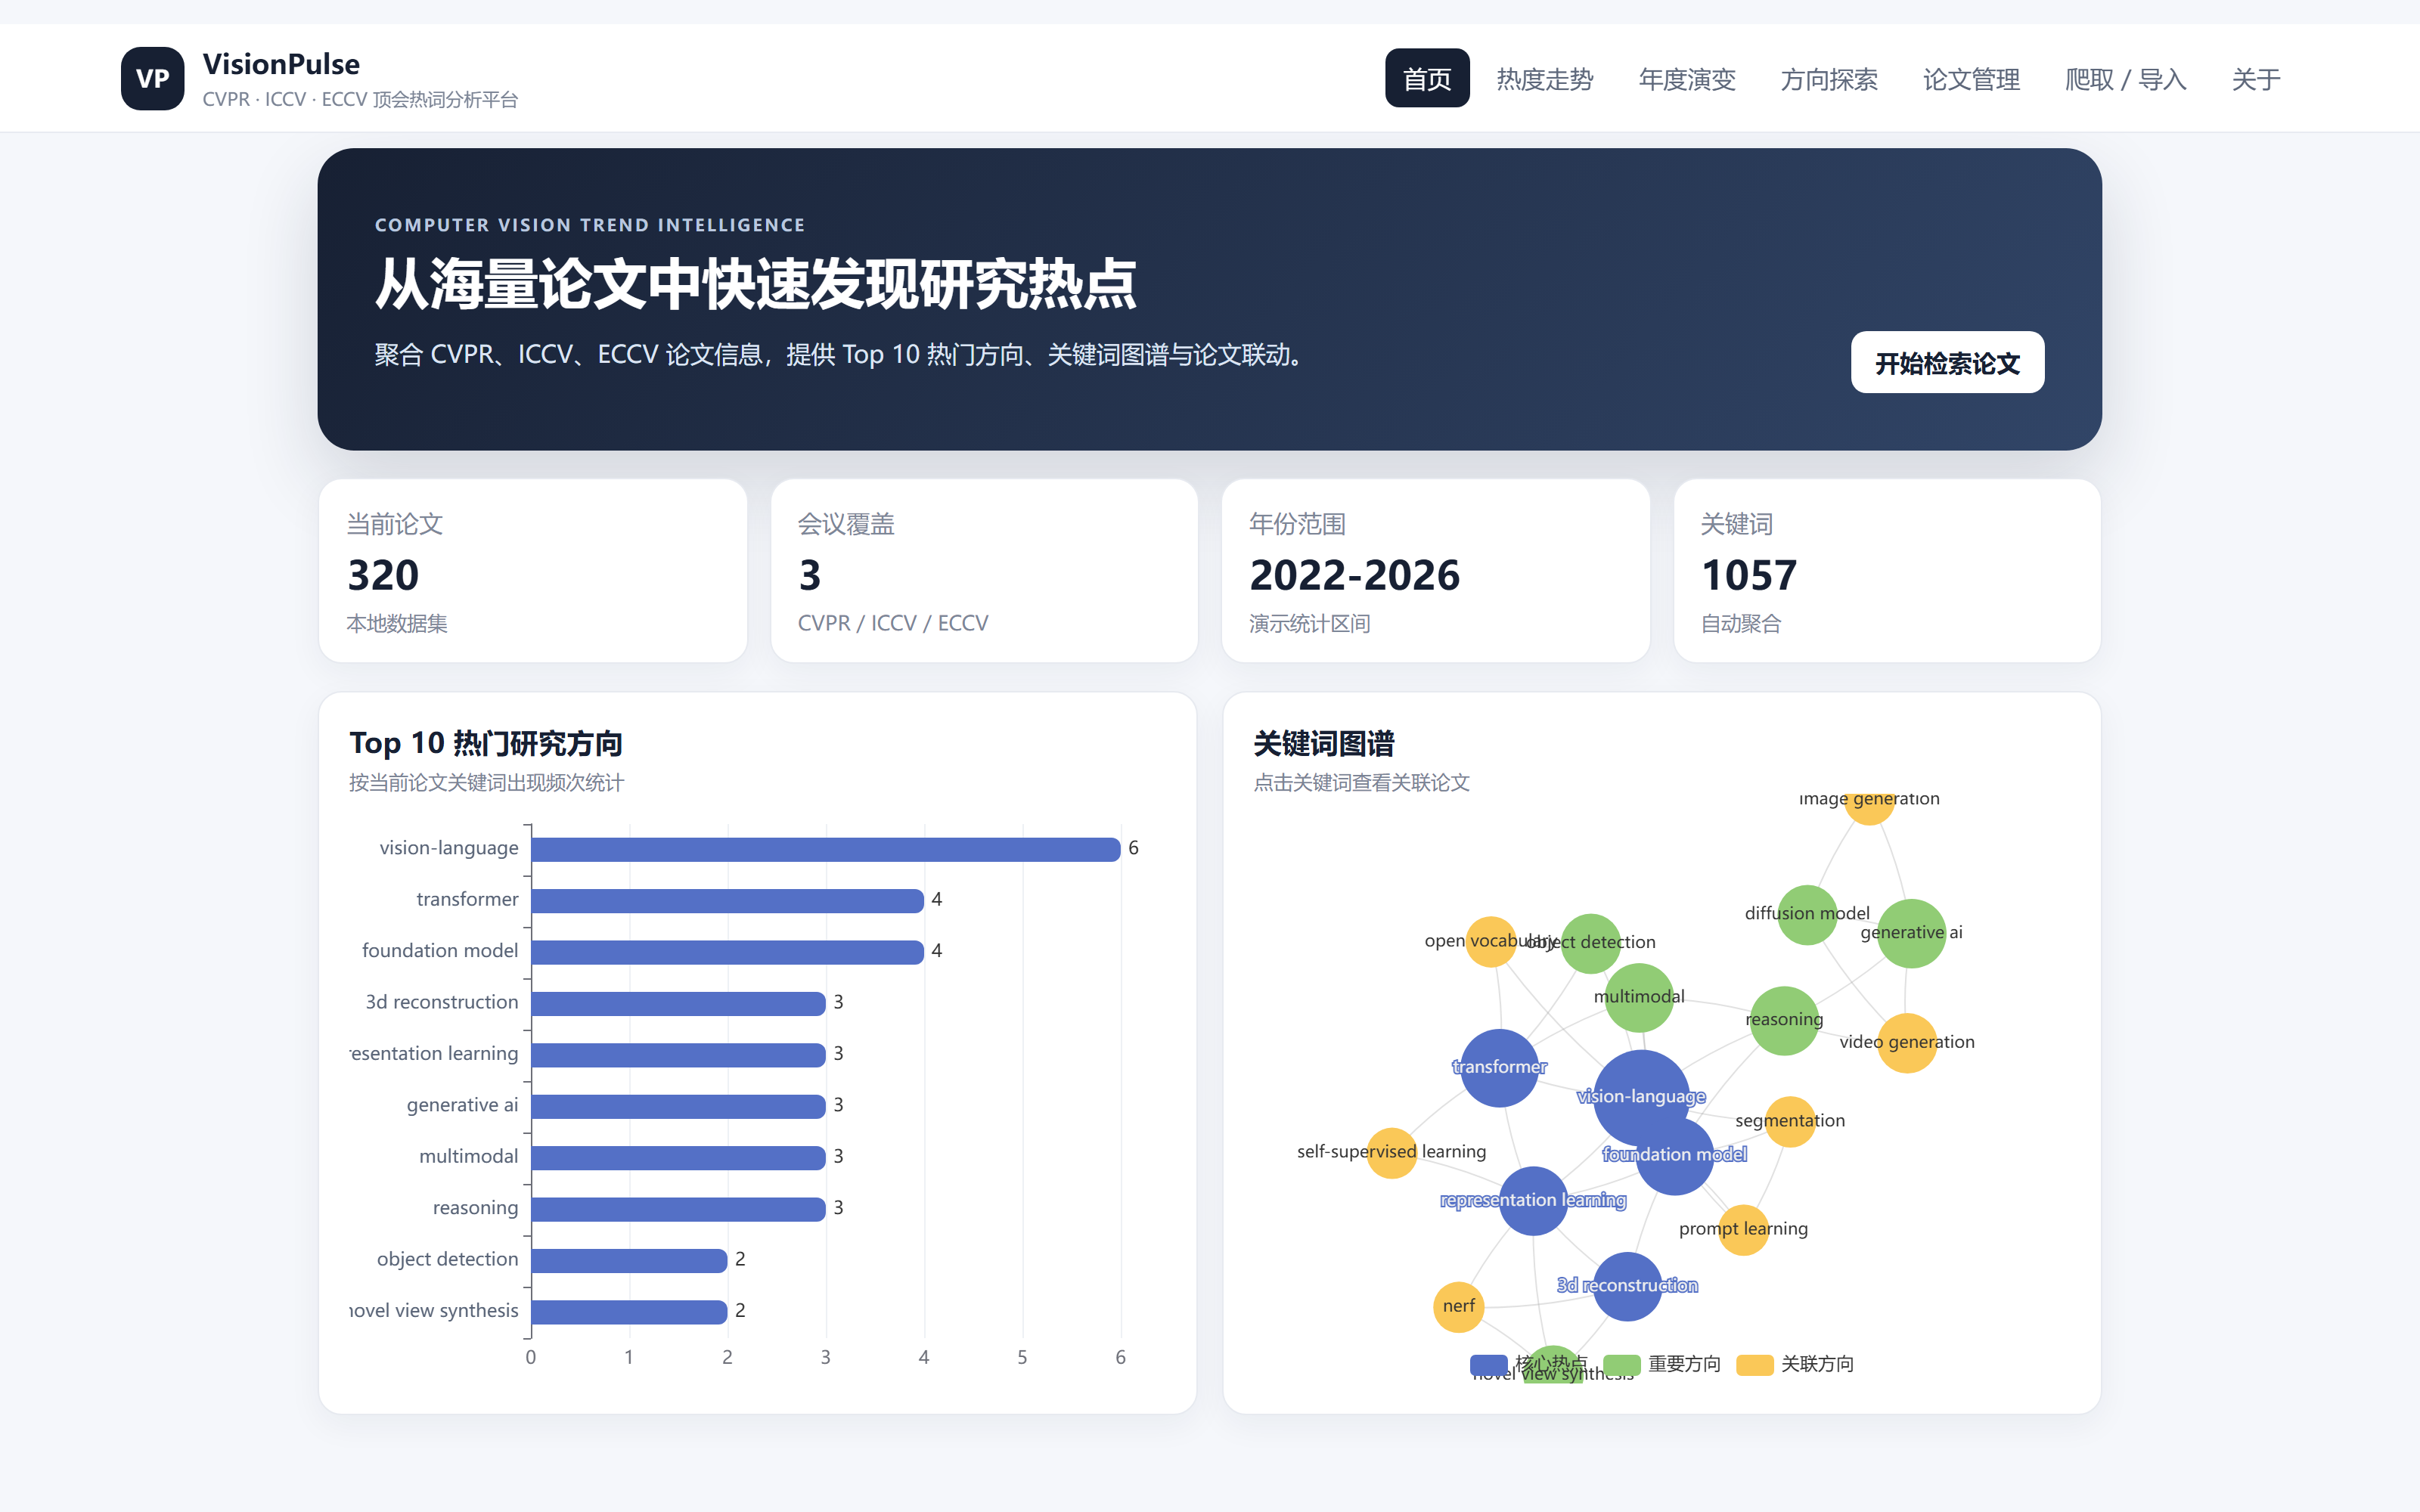Click the object detection node
2420x1512 pixels.
1590,943
